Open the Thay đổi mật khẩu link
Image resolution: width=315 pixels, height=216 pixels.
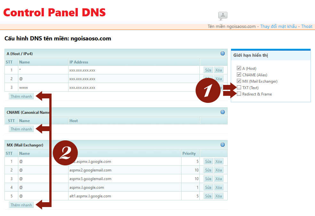[x=278, y=26]
